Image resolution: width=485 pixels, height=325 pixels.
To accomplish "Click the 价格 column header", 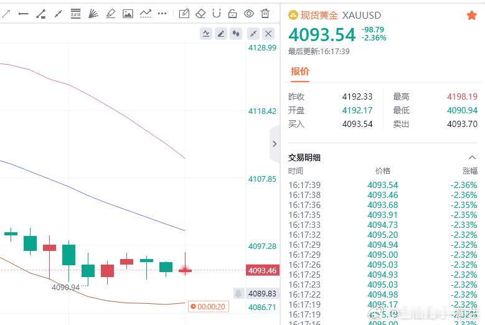I will (383, 171).
